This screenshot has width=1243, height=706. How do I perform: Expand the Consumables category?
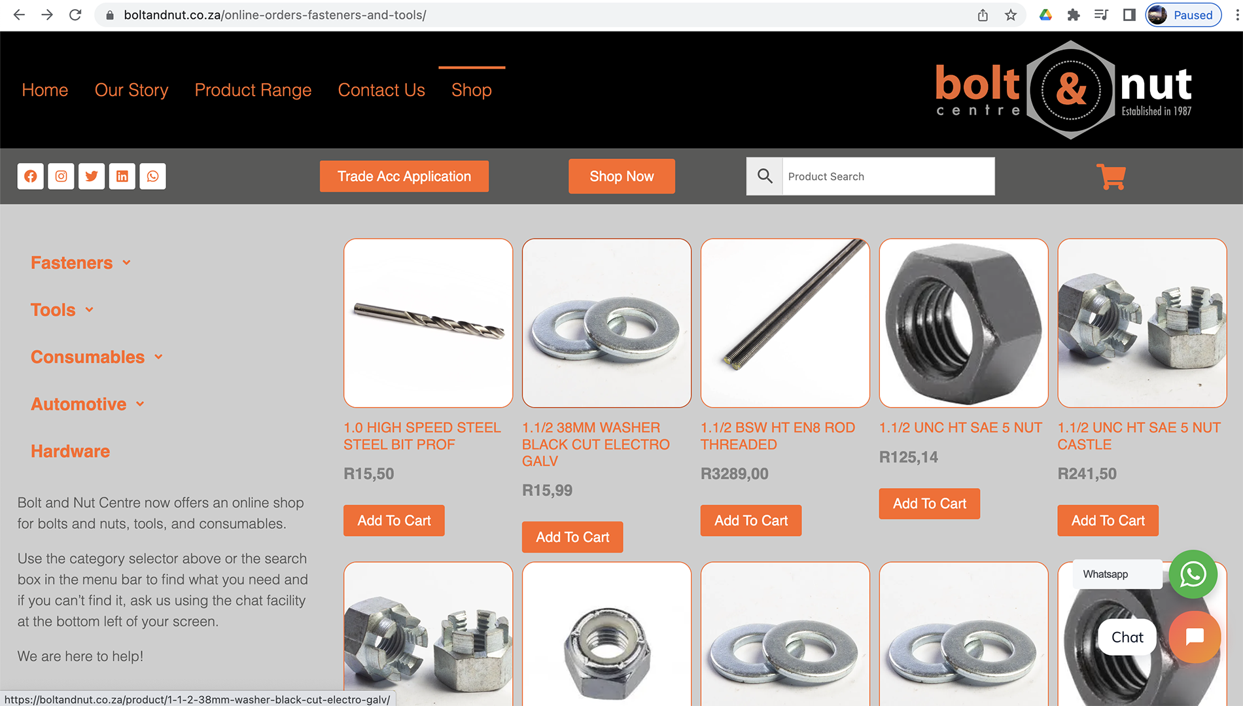click(97, 357)
